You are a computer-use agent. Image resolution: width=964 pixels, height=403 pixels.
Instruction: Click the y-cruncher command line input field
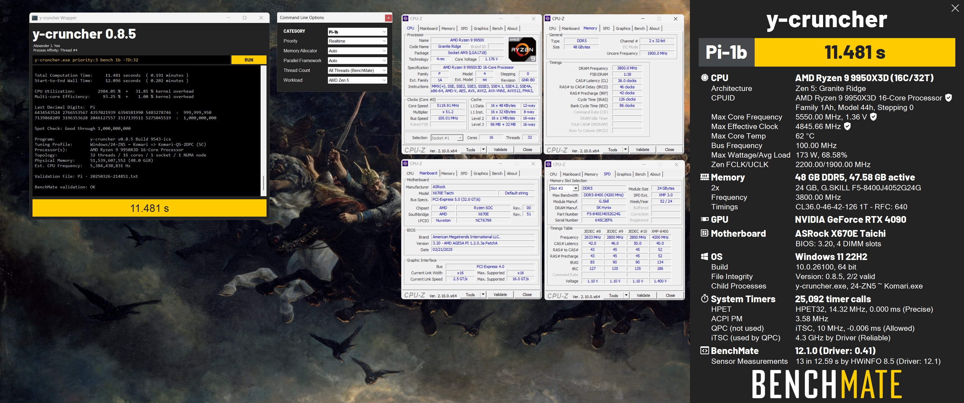click(x=131, y=60)
